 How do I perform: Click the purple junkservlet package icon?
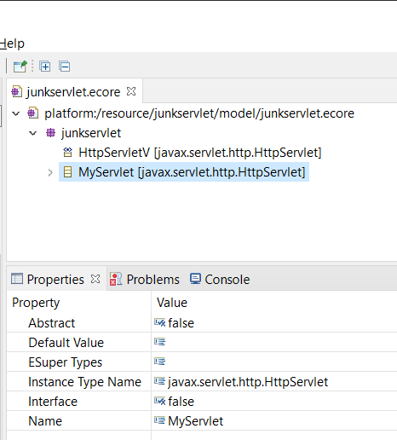(50, 133)
